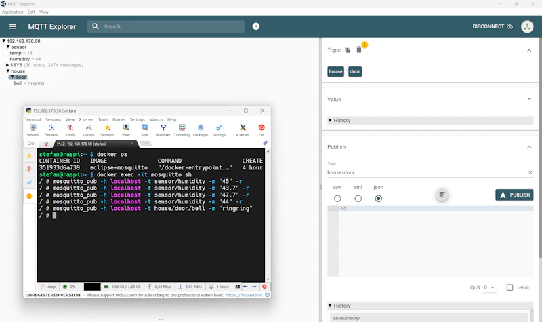Copy the topic with the copy icon

(x=348, y=50)
